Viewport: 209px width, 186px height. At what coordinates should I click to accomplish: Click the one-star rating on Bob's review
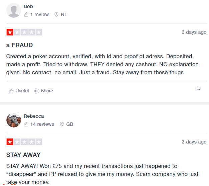pyautogui.click(x=24, y=32)
